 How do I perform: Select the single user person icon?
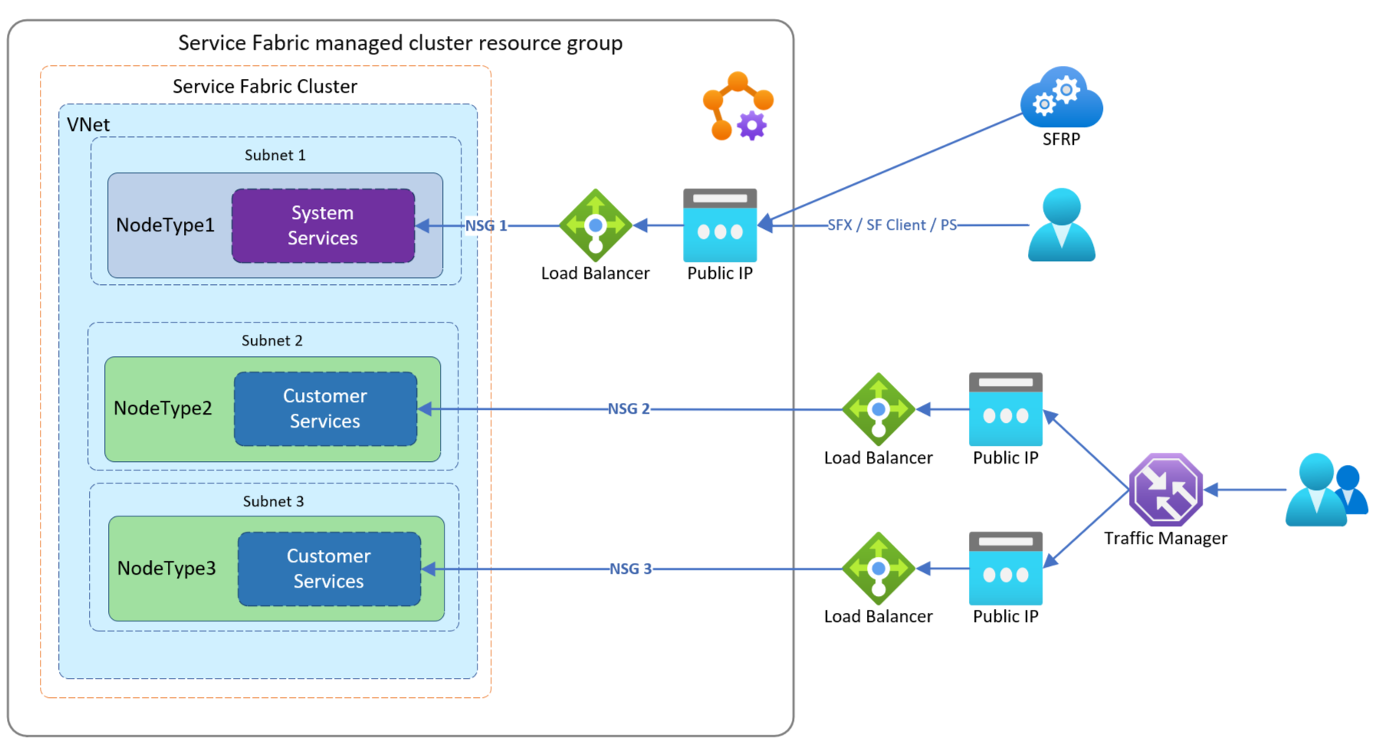(1061, 224)
